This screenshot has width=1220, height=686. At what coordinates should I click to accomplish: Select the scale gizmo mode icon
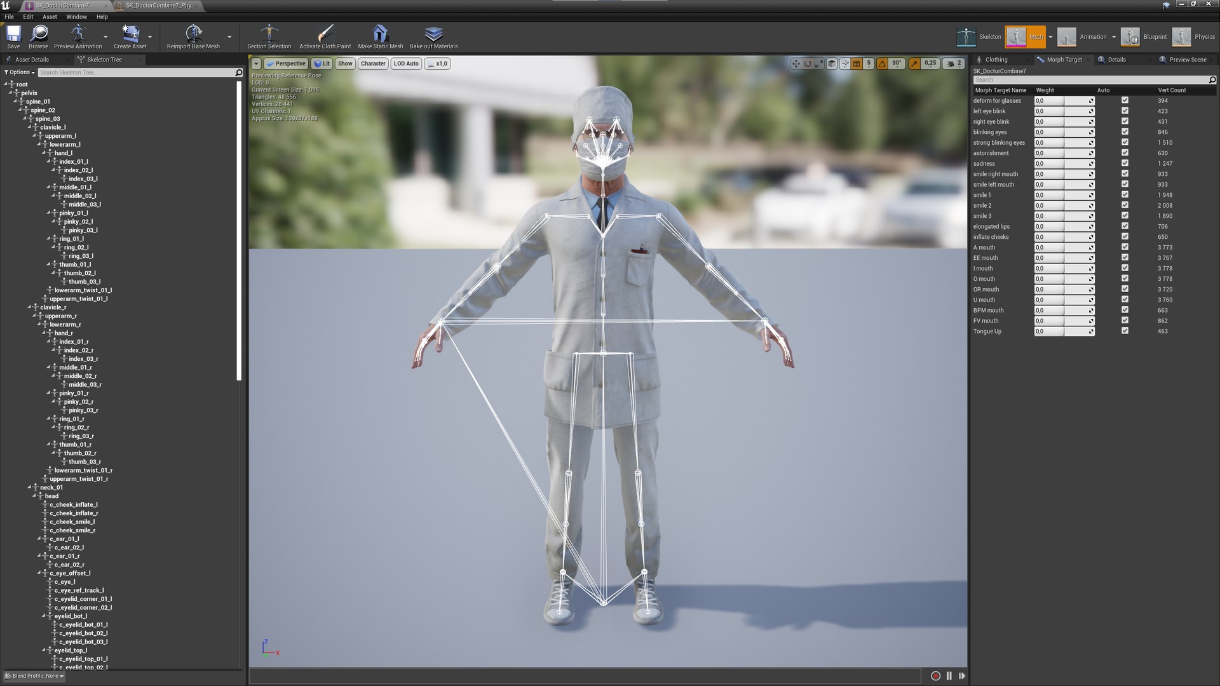pos(818,64)
